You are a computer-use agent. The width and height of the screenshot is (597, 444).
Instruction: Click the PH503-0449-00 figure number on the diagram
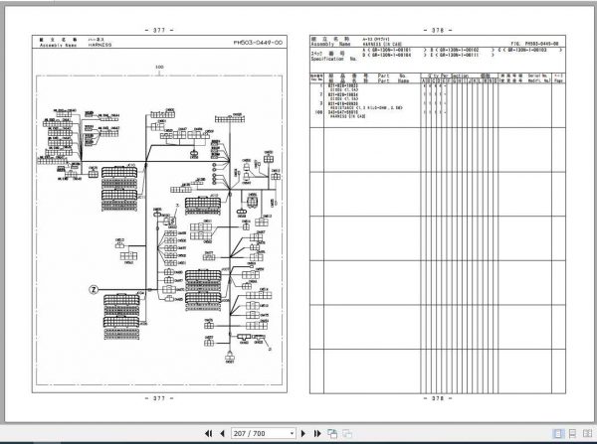(x=258, y=42)
